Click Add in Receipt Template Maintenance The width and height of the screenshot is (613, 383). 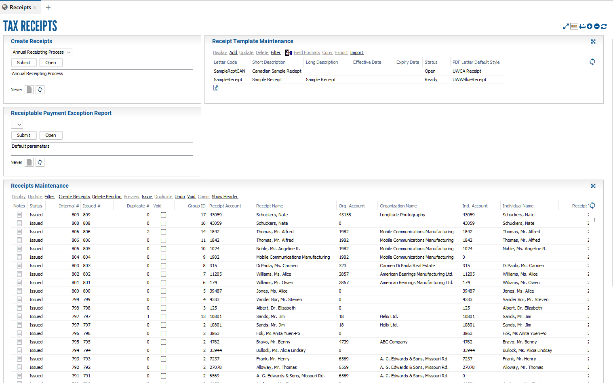233,52
